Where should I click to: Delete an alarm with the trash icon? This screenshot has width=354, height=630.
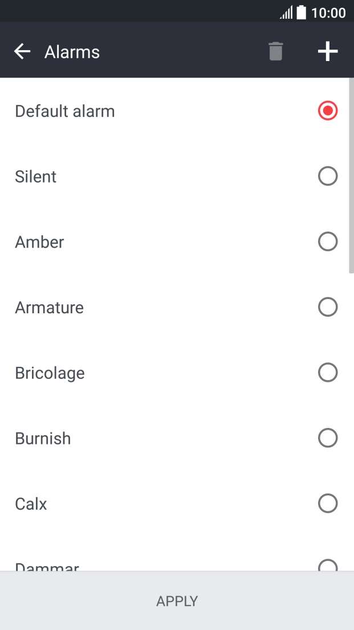275,51
